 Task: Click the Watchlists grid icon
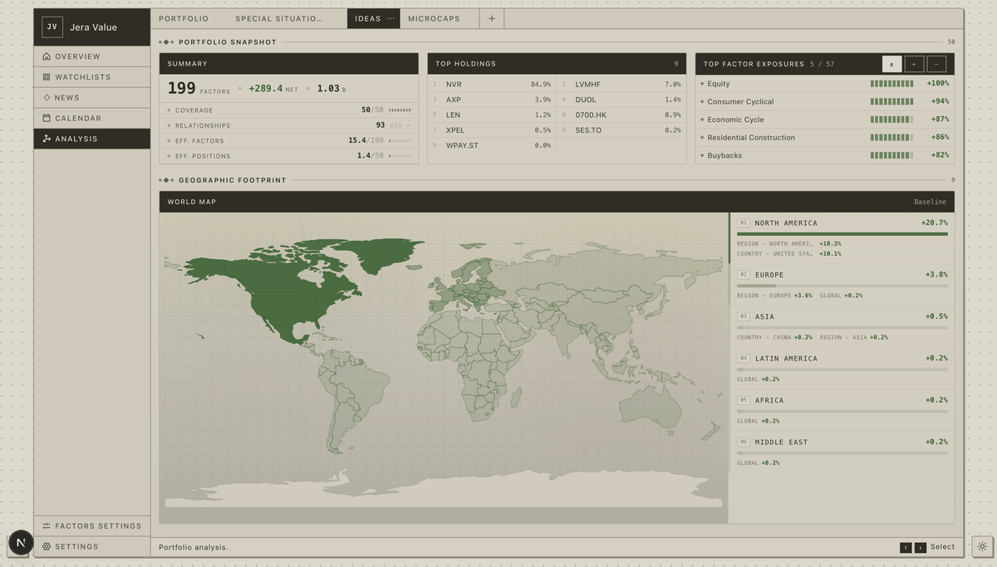(x=47, y=77)
